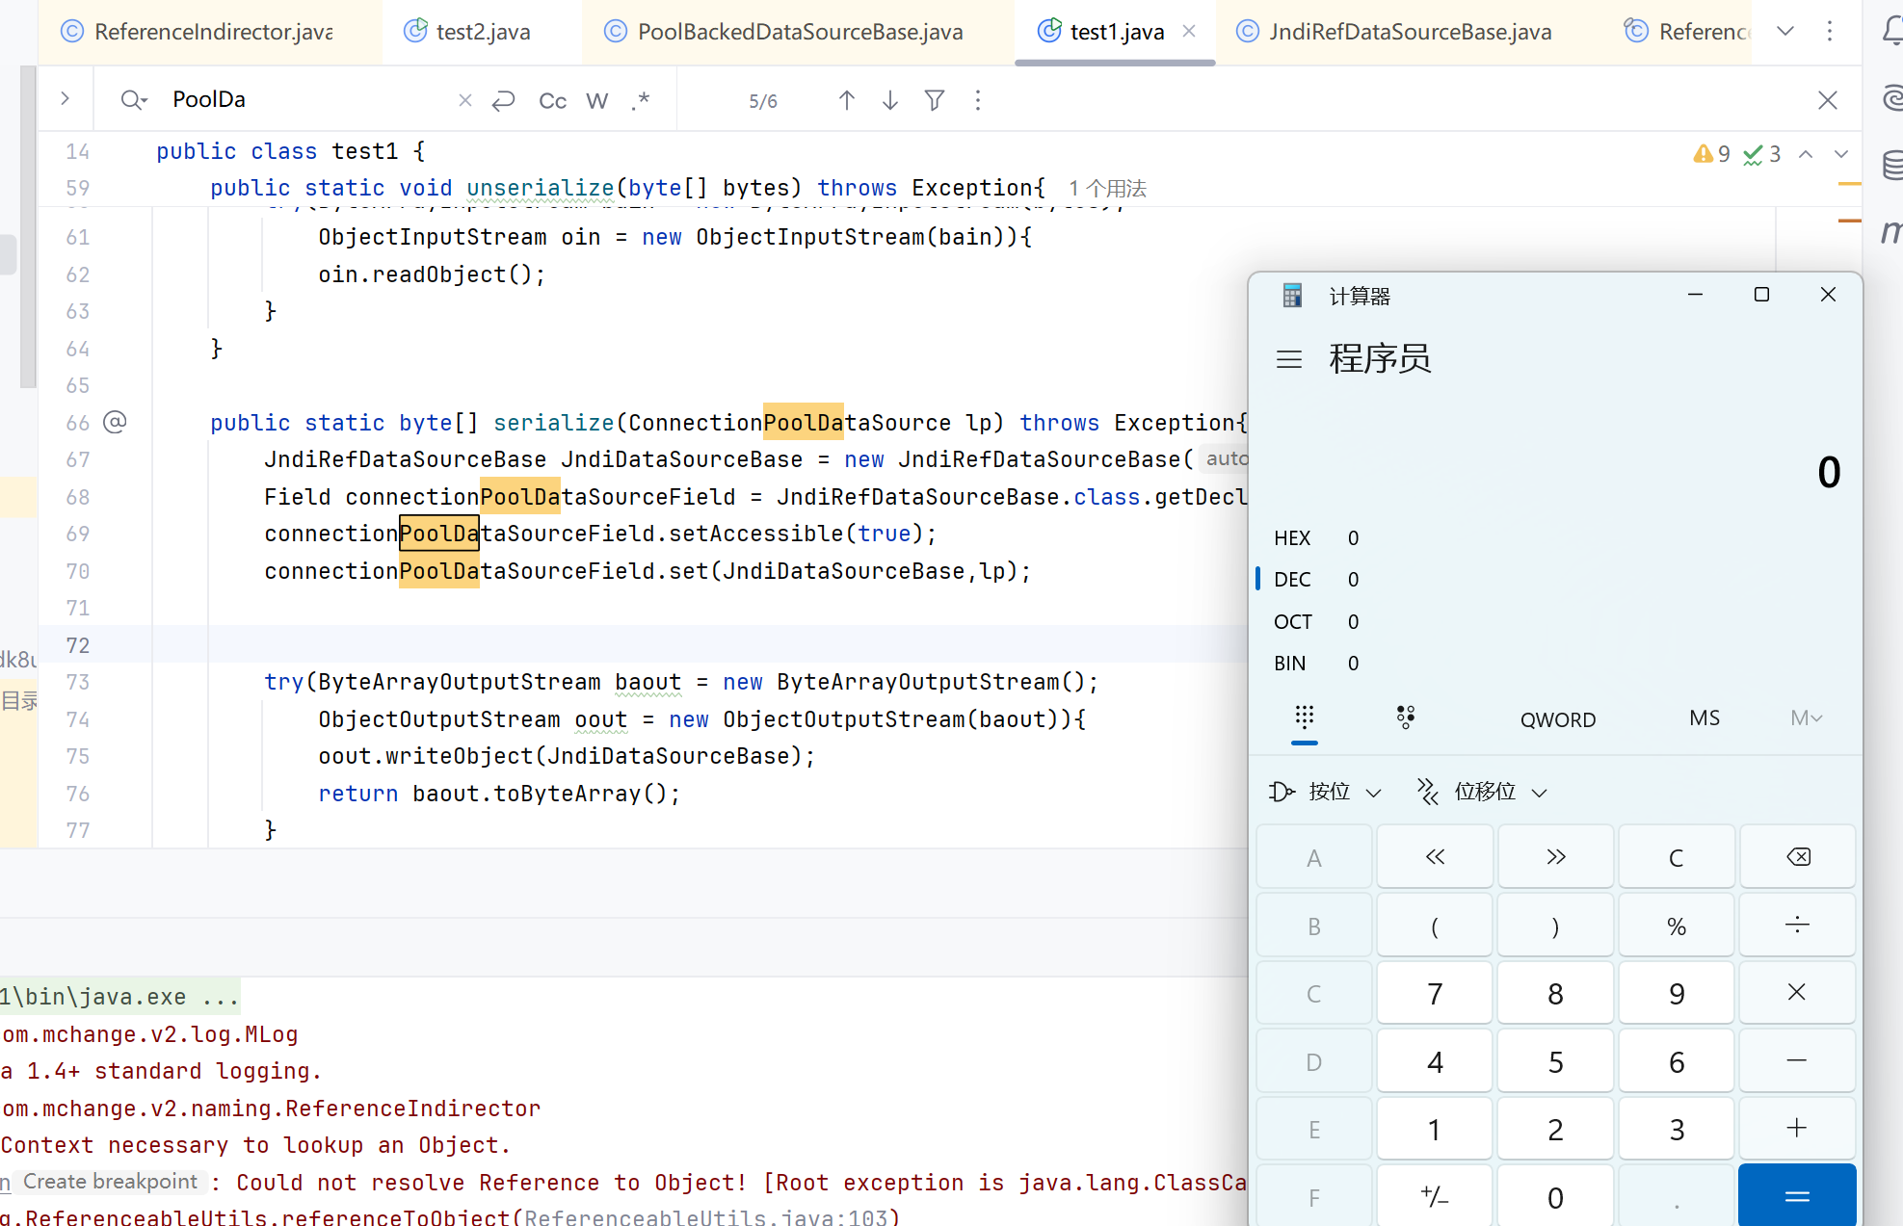This screenshot has height=1226, width=1903.
Task: Click the digit 0 key
Action: point(1555,1196)
